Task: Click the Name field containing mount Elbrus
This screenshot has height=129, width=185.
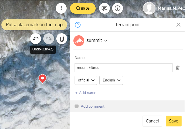Action: [x=123, y=68]
